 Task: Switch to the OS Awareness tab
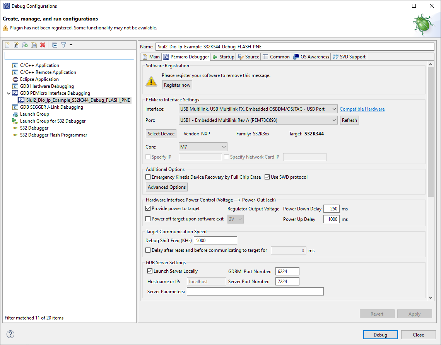(311, 56)
